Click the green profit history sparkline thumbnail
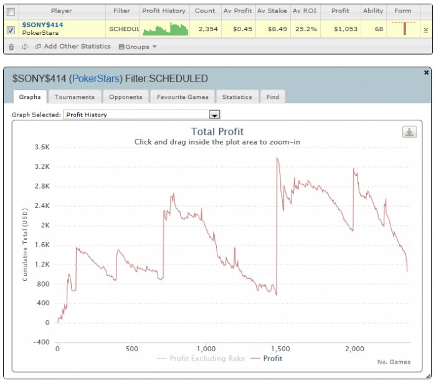The image size is (436, 383). pyautogui.click(x=166, y=29)
